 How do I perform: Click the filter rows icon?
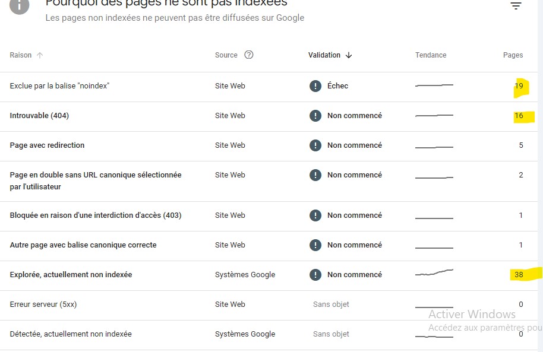pos(516,5)
